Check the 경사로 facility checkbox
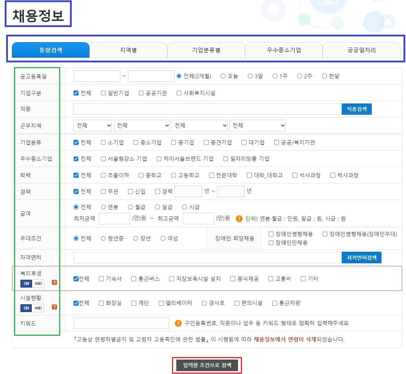 click(x=204, y=303)
